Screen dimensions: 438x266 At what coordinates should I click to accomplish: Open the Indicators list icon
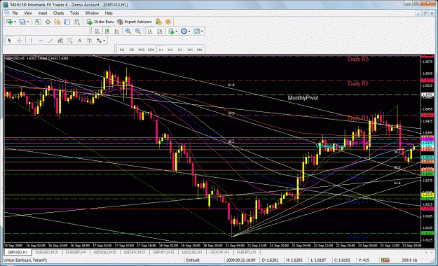pyautogui.click(x=171, y=31)
